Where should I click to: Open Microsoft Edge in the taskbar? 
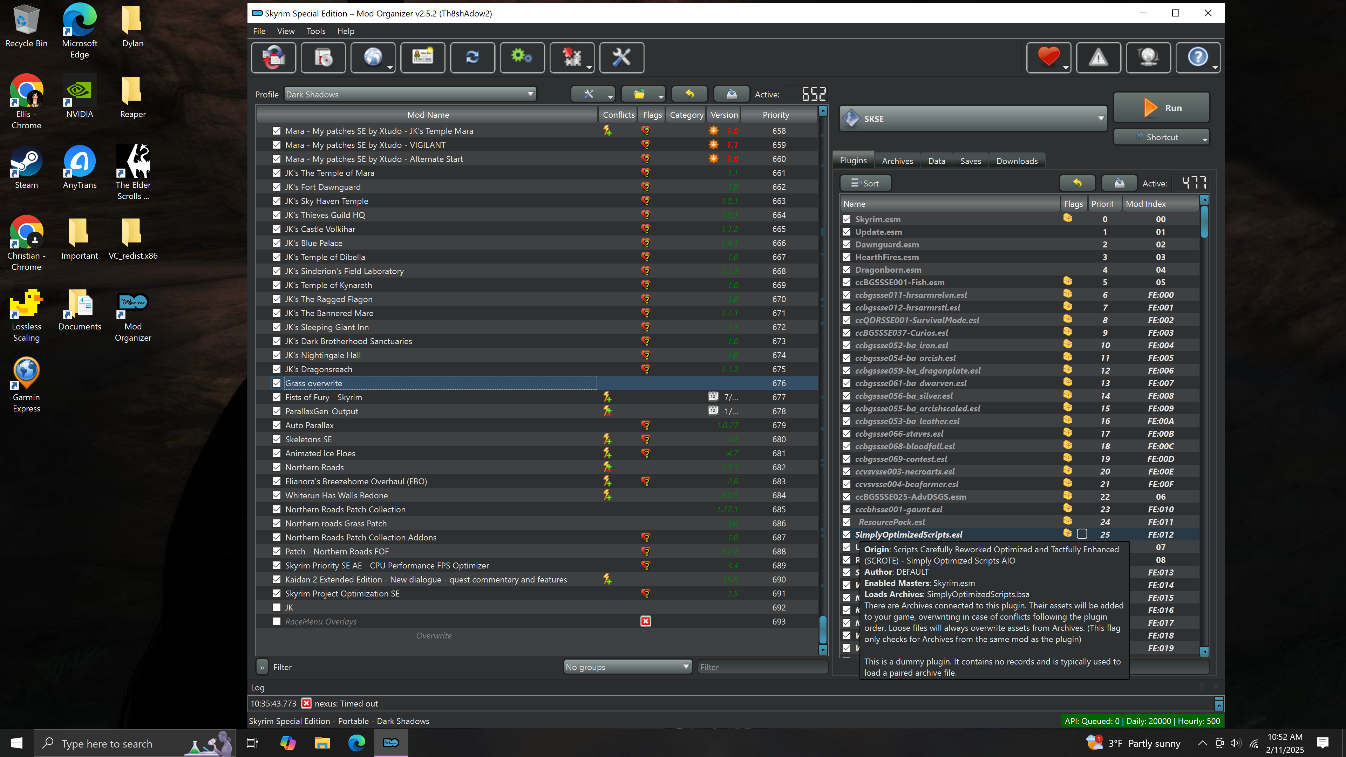point(357,743)
